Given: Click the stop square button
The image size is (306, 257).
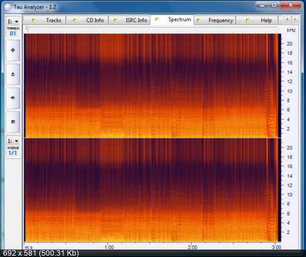Looking at the screenshot, I should click(13, 122).
